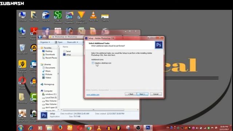Image resolution: width=233 pixels, height=131 pixels.
Task: Switch to the OBS Studio taskbar icon
Action: [x=138, y=128]
